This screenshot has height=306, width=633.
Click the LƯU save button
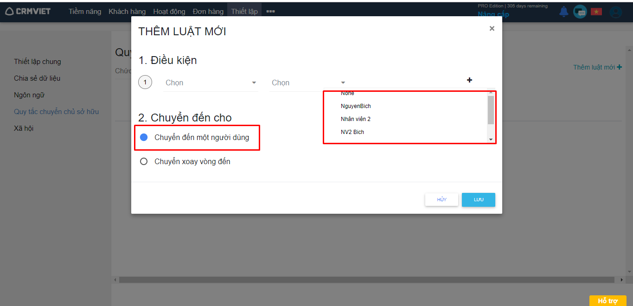(478, 199)
